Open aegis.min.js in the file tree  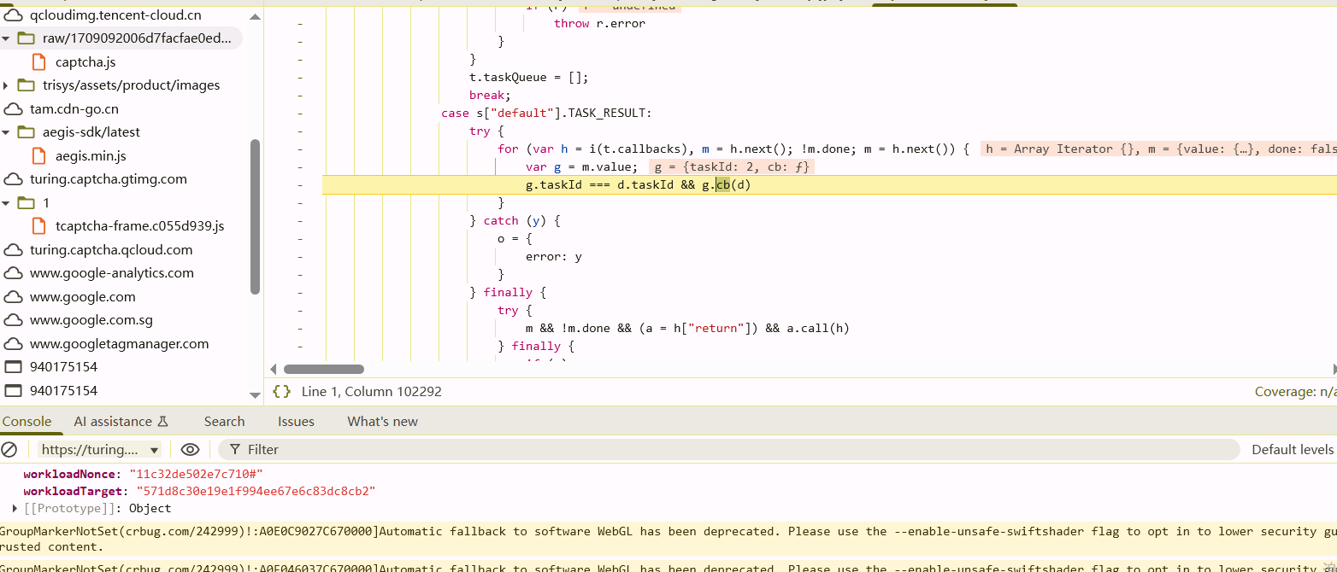[91, 155]
